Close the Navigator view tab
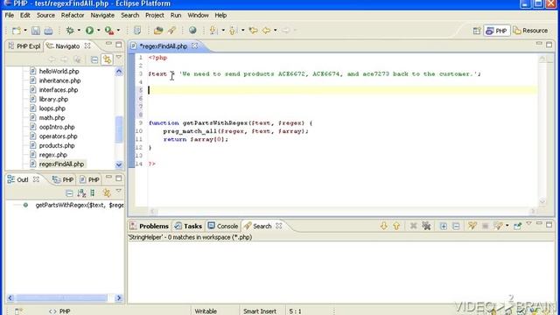 pyautogui.click(x=87, y=45)
